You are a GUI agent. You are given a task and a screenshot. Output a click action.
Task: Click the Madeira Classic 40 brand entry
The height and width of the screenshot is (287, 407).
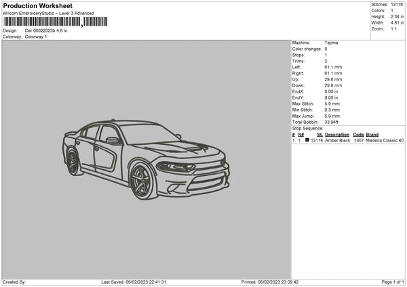[x=385, y=141]
